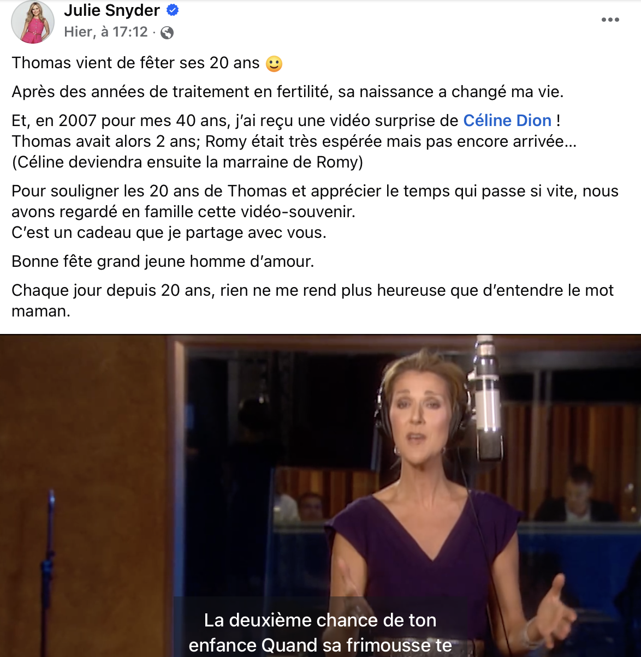Open the three-dot post options menu
This screenshot has width=641, height=657.
[x=610, y=20]
